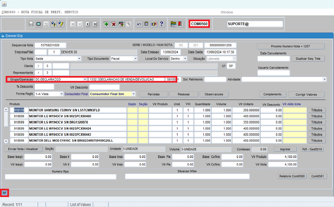Screen dimensions: 334x207
Task: Select product code 910110 cell
Action: (19, 110)
